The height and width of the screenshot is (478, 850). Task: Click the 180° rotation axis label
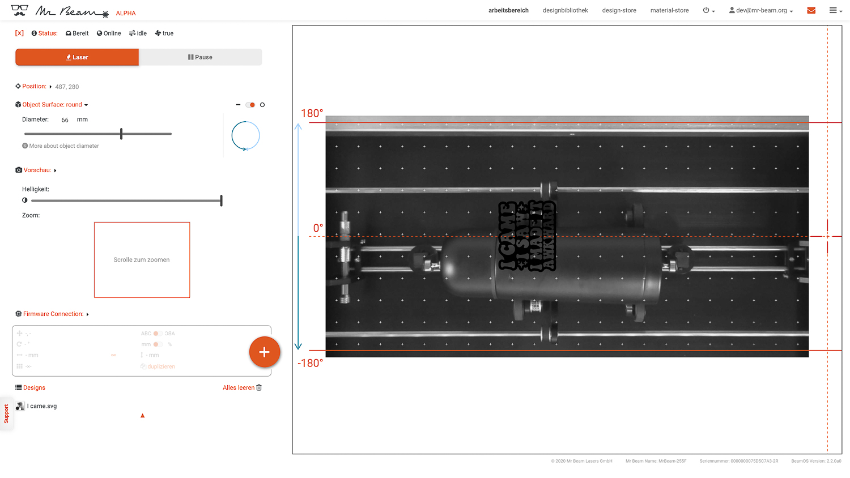click(x=312, y=113)
